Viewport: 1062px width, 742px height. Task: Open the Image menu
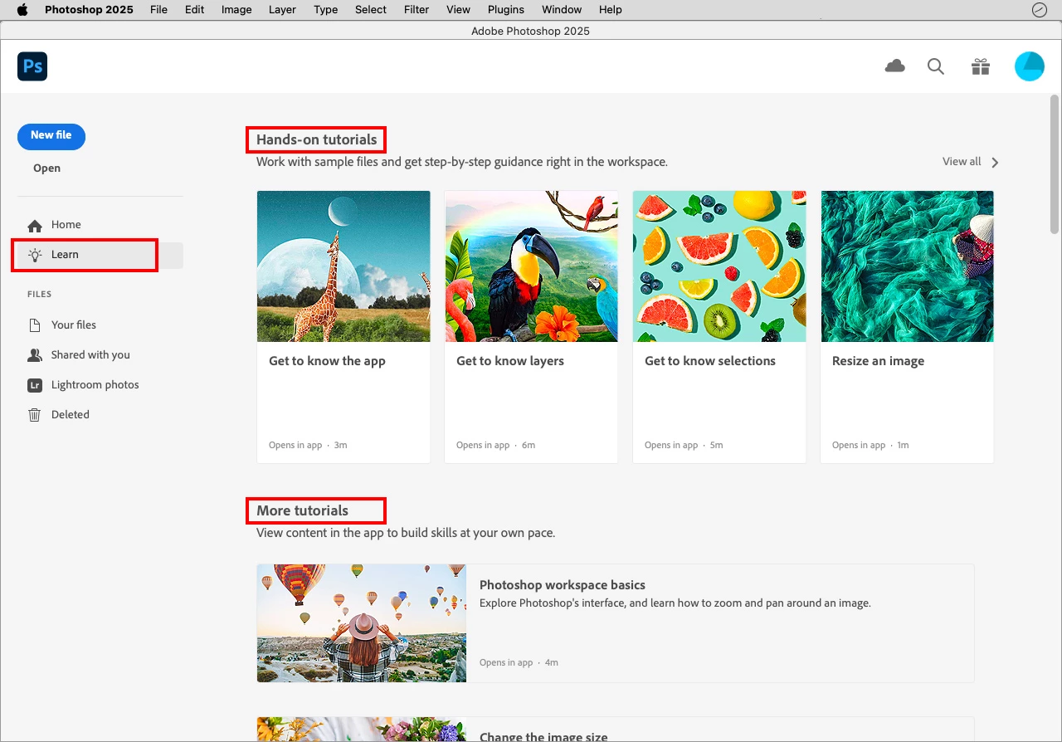pyautogui.click(x=236, y=10)
